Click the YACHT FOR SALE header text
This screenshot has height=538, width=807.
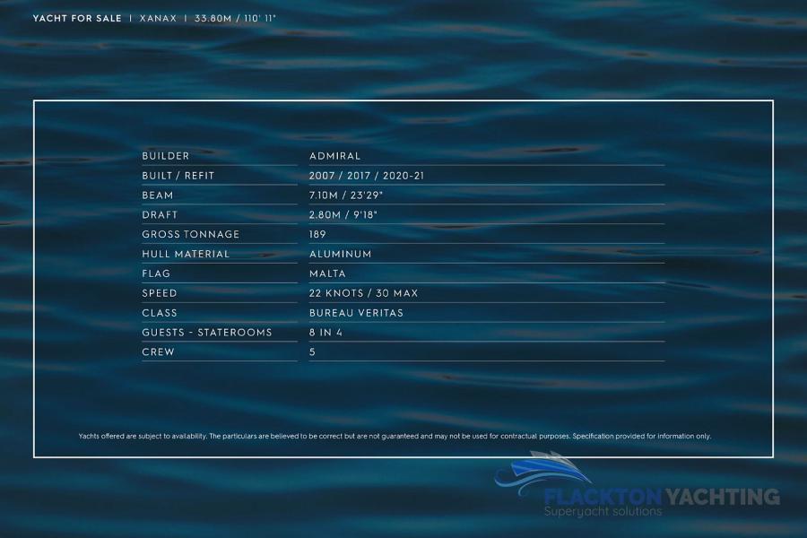[x=77, y=18]
